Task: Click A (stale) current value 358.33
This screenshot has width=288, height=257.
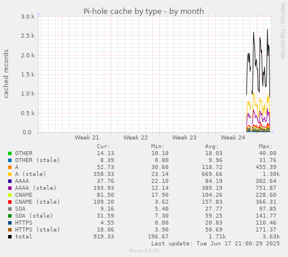Action: click(104, 174)
